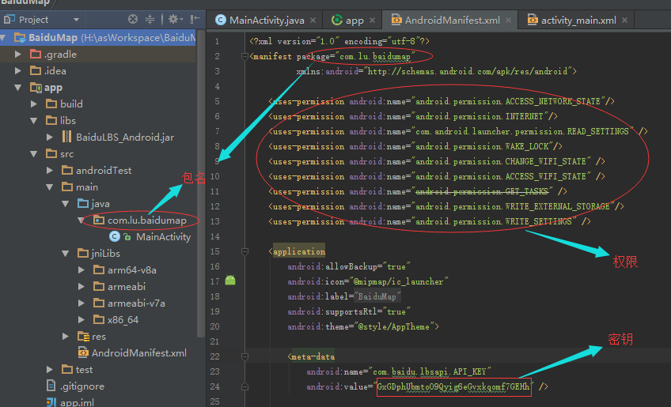Select AndroidManifest.xml in project tree
The width and height of the screenshot is (671, 407).
[139, 353]
